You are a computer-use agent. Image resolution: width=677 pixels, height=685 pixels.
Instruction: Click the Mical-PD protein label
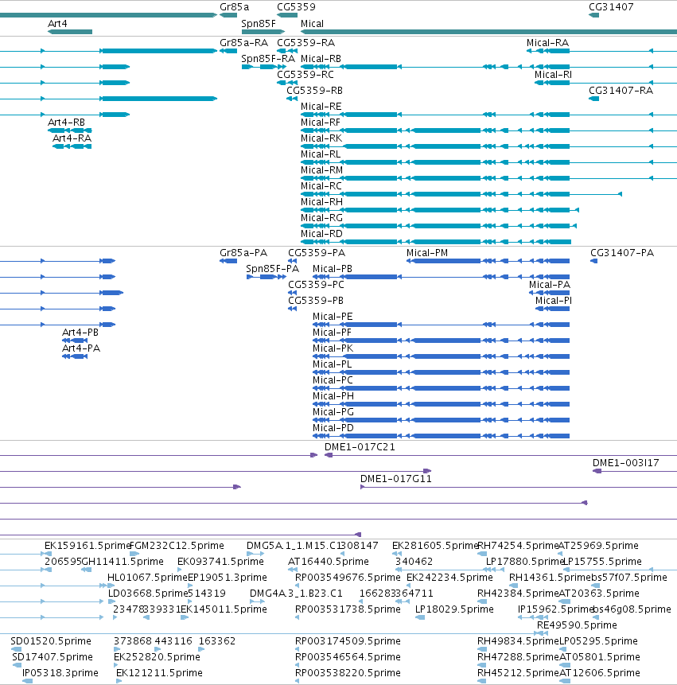333,428
